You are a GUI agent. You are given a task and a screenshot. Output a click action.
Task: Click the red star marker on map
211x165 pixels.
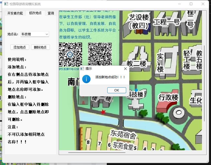click(x=103, y=112)
